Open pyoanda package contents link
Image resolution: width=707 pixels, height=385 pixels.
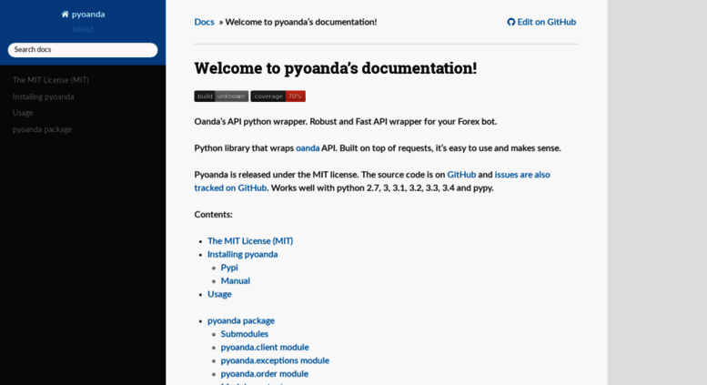tap(241, 320)
